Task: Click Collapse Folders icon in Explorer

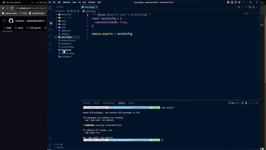Action: coord(78,11)
